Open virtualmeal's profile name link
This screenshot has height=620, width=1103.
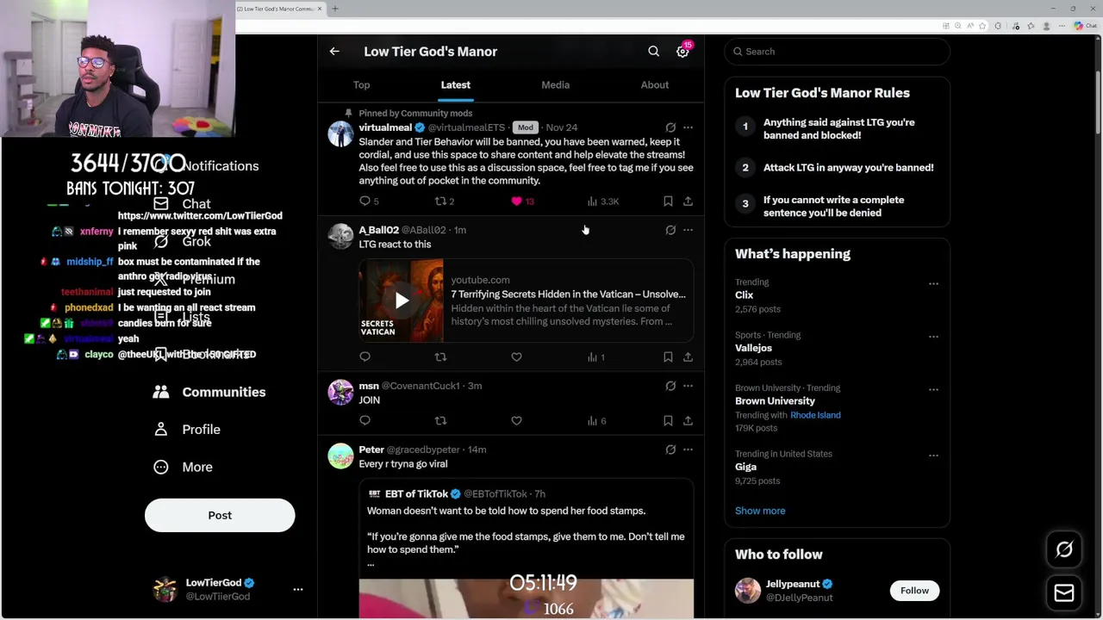pyautogui.click(x=385, y=127)
